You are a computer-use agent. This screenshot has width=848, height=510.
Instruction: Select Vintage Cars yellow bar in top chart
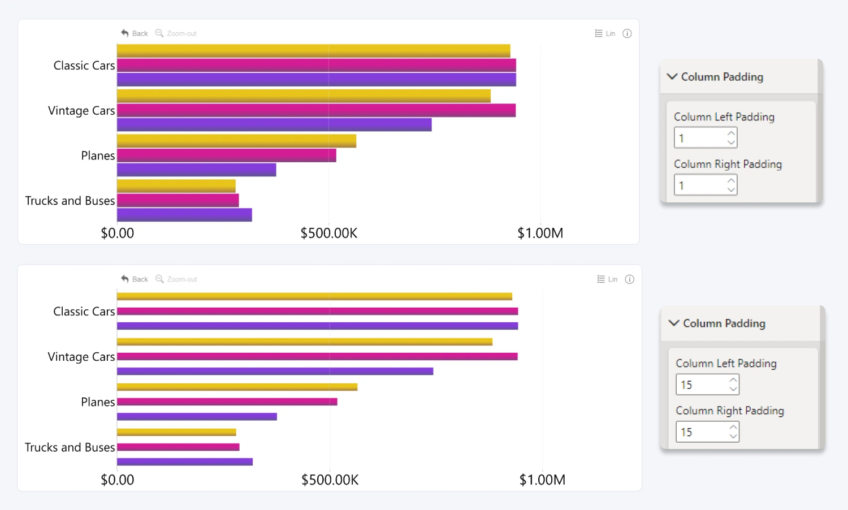[x=304, y=96]
